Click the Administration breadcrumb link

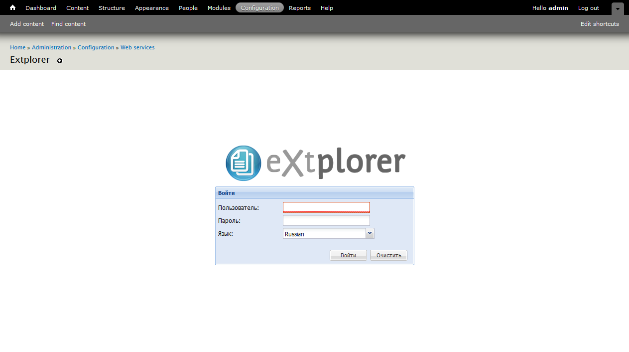pyautogui.click(x=51, y=47)
